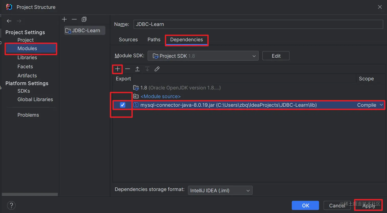Edit dependency with pencil icon
Screen dimensions: 387x213
click(x=157, y=69)
